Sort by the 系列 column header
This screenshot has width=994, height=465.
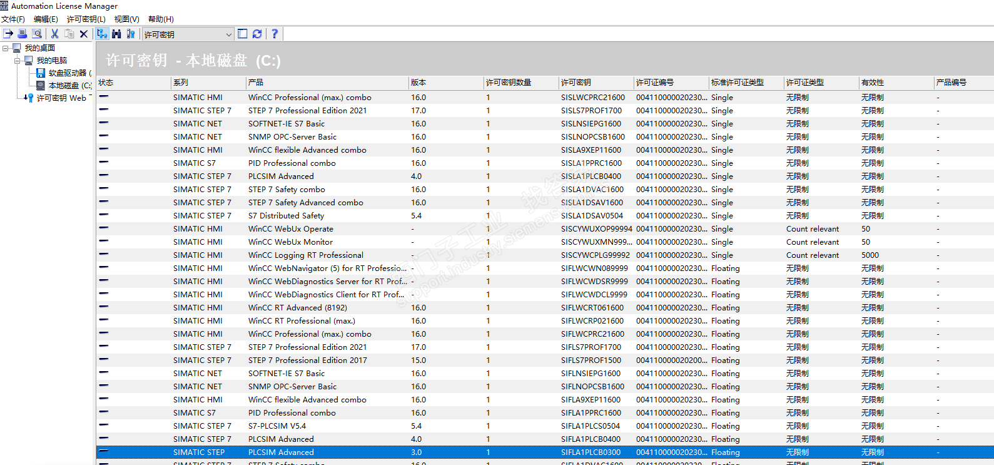pos(208,83)
